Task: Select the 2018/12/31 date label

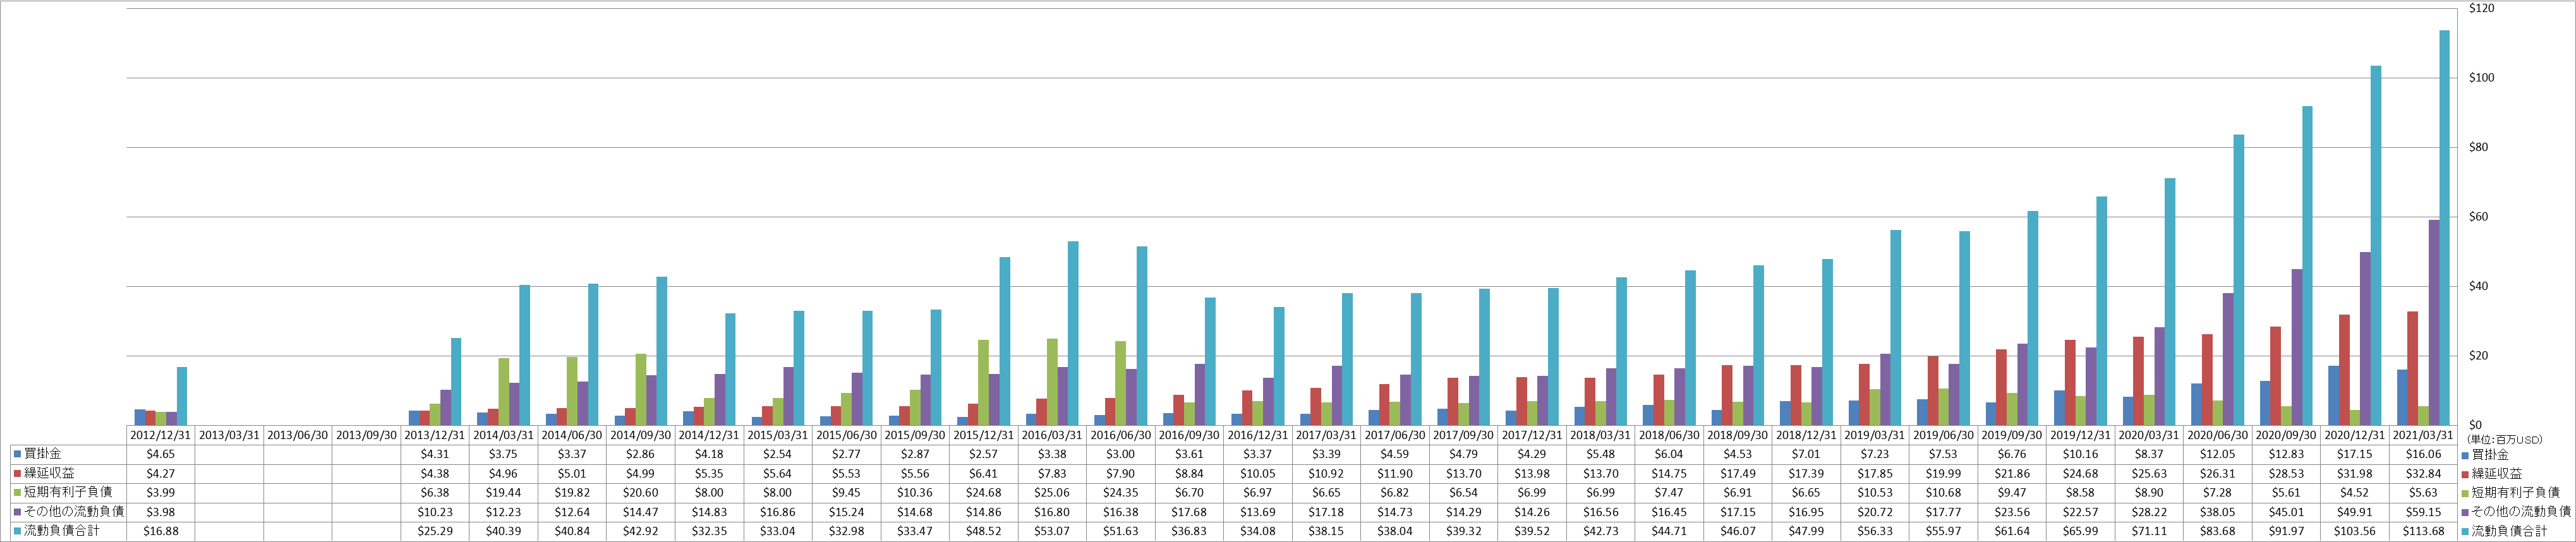Action: click(x=1806, y=435)
